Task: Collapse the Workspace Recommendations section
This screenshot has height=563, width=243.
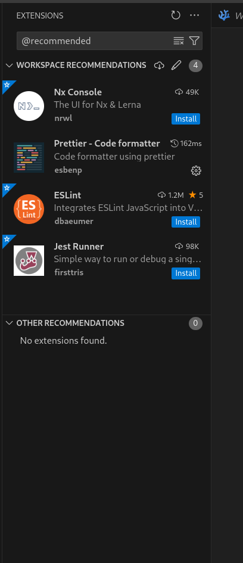Action: [10, 66]
